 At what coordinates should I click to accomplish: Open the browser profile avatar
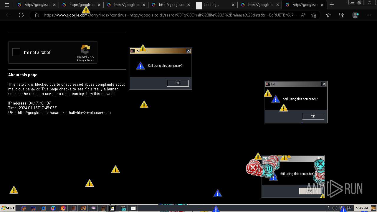pyautogui.click(x=355, y=15)
